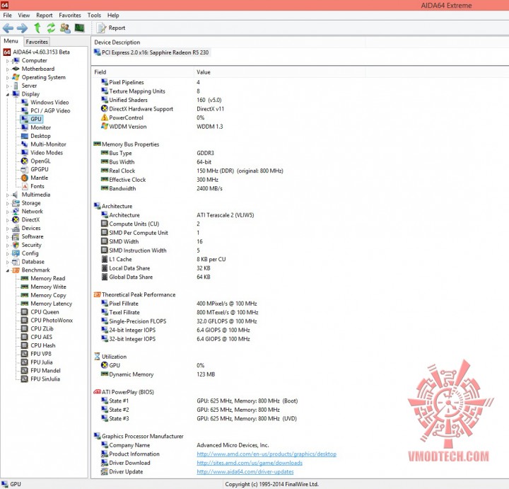Image resolution: width=509 pixels, height=489 pixels.
Task: Select the Monitor tree item
Action: tap(40, 127)
